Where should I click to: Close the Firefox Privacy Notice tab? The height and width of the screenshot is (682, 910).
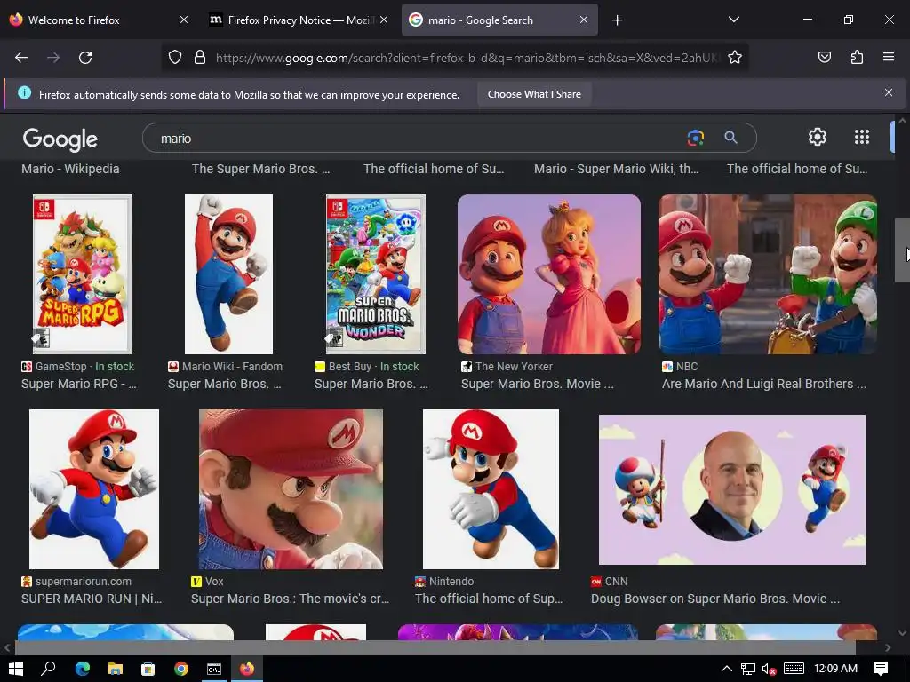pos(384,20)
